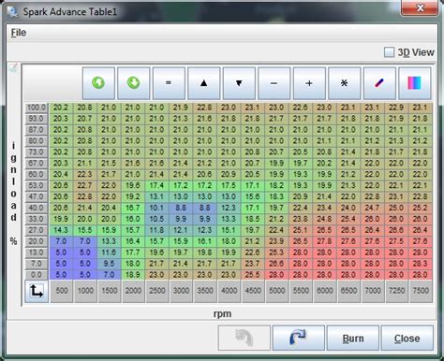444x361 pixels.
Task: Select cell 14.3 at 27.0 load, 500 rpm
Action: pyautogui.click(x=61, y=230)
